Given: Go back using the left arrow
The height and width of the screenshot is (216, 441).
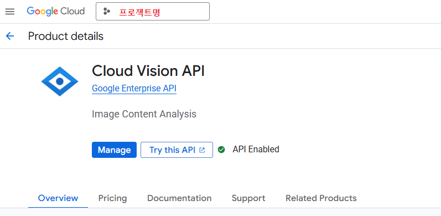Looking at the screenshot, I should [10, 36].
